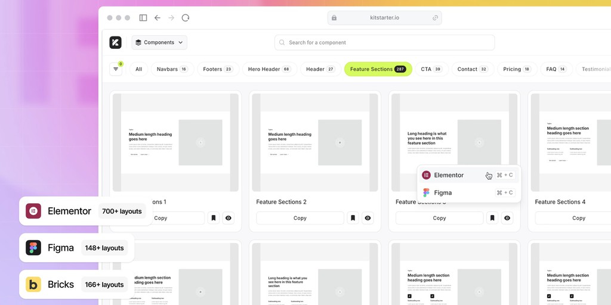Select the Footers category tab
Screen dimensions: 611x305
[x=218, y=69]
